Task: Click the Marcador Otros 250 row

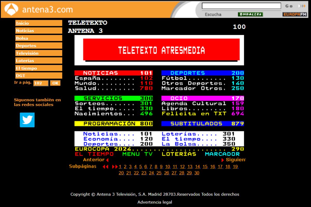Action: [203, 88]
